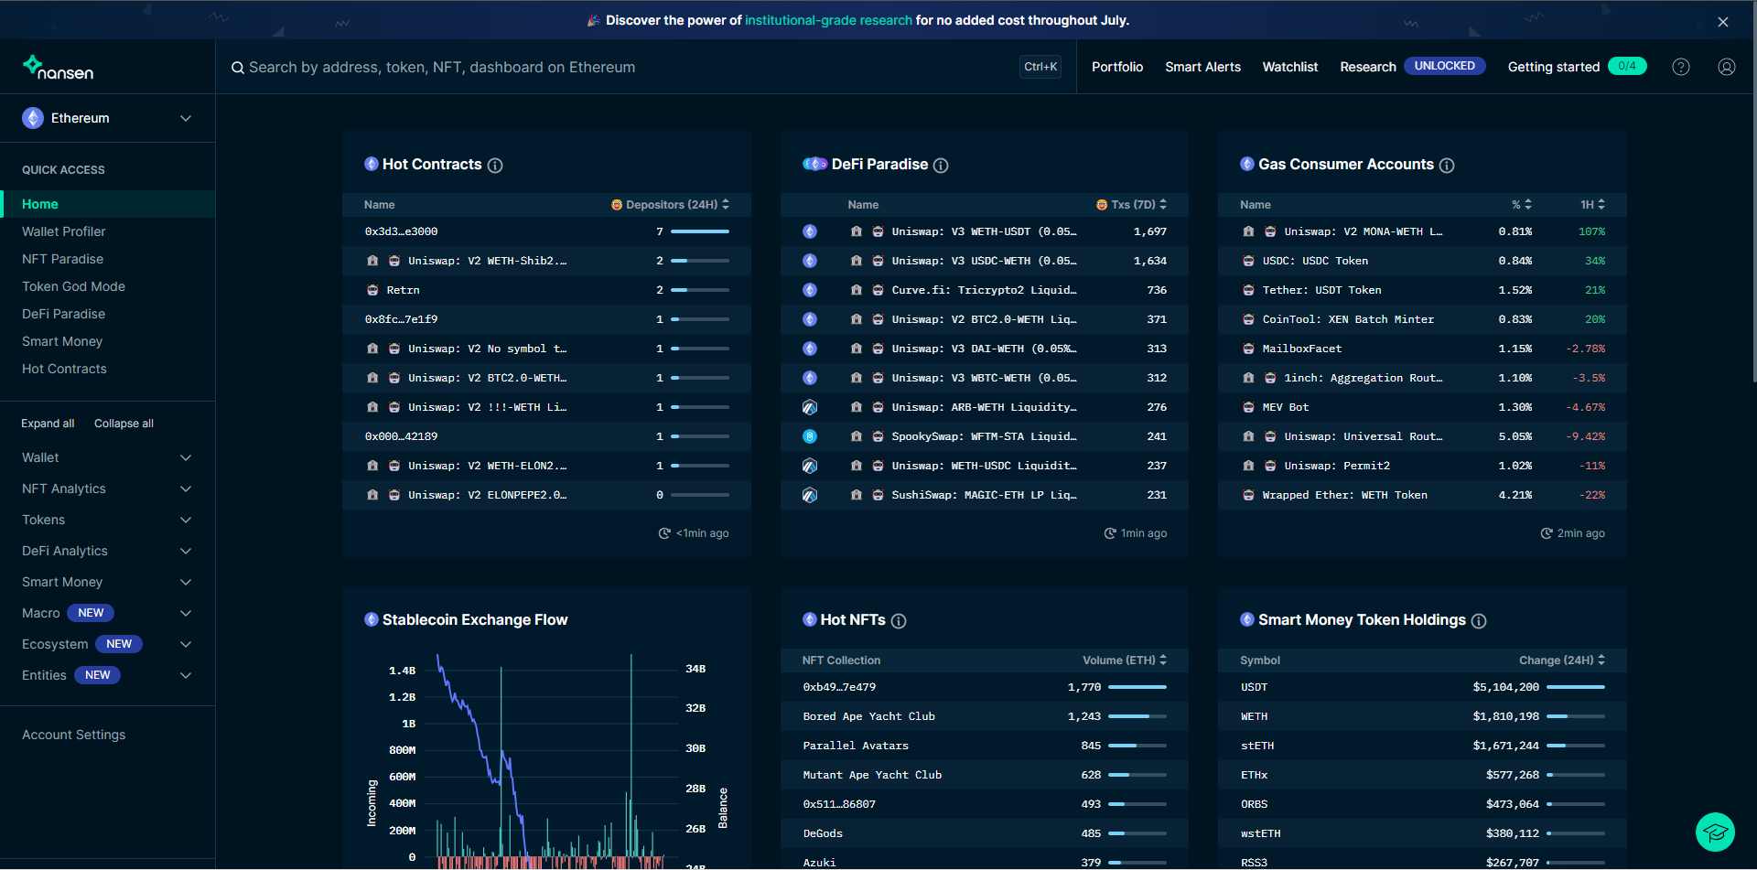Open the Ethereum chain selector dropdown
The height and width of the screenshot is (870, 1757).
coord(107,118)
